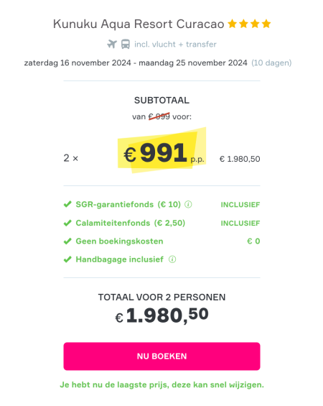Click the Calamiteitenfonds green checkmark
Viewport: 323px width, 406px height.
click(67, 223)
